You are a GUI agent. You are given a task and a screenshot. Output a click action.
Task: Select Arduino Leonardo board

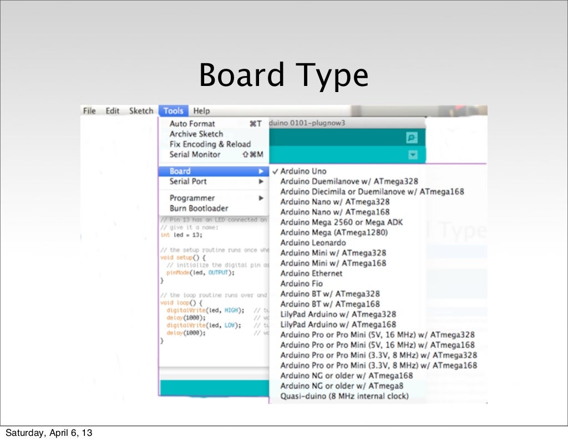[378, 243]
